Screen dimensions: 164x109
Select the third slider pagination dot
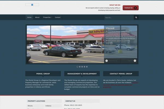[82, 67]
